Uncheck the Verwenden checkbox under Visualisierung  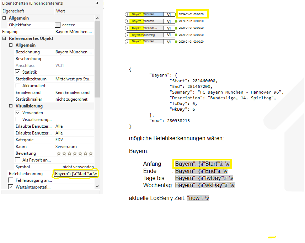(17, 113)
